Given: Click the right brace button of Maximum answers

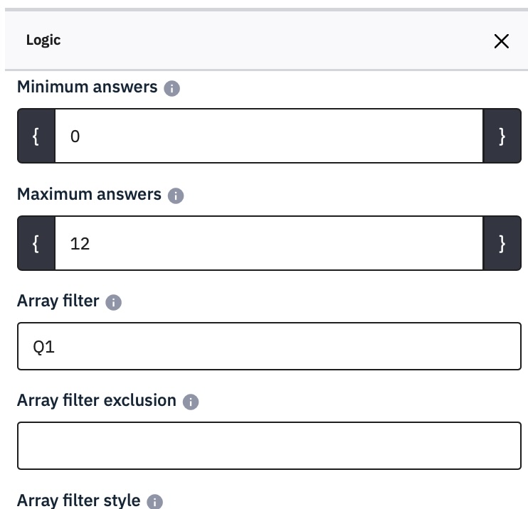Looking at the screenshot, I should pyautogui.click(x=502, y=244).
